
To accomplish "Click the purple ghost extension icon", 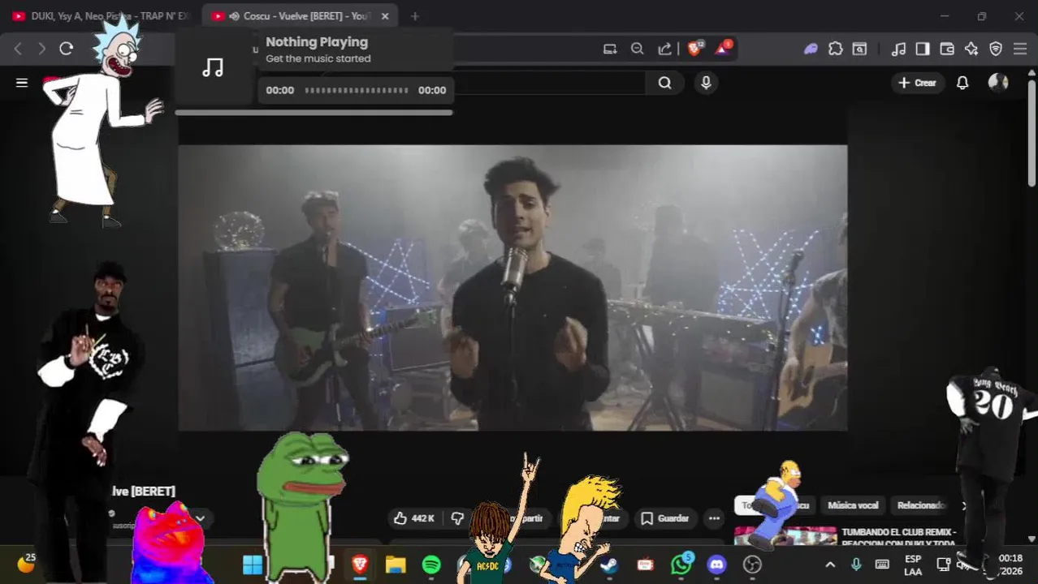I will 811,49.
